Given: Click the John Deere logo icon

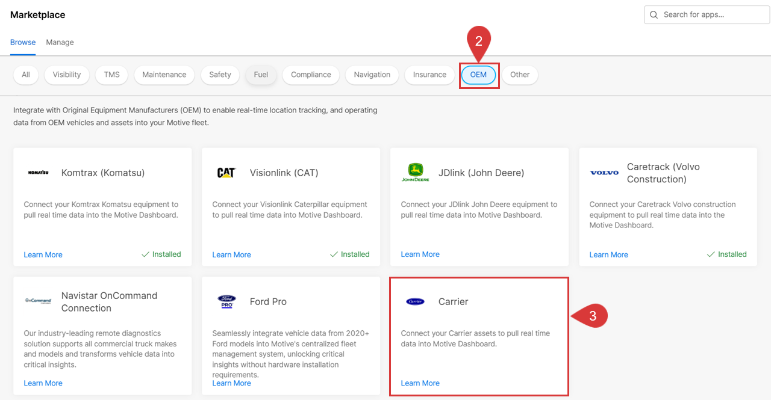Looking at the screenshot, I should [x=415, y=173].
